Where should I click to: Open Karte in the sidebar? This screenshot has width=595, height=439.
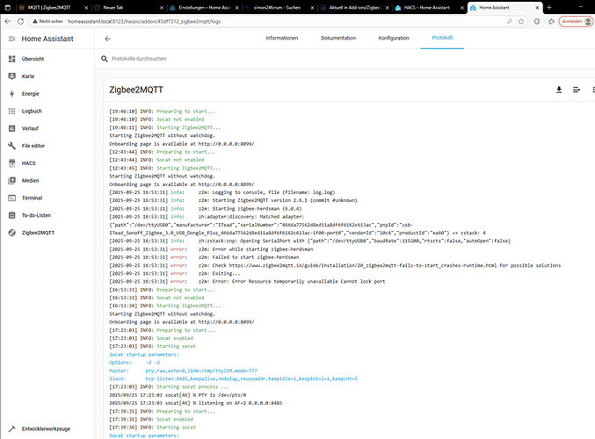pyautogui.click(x=28, y=76)
